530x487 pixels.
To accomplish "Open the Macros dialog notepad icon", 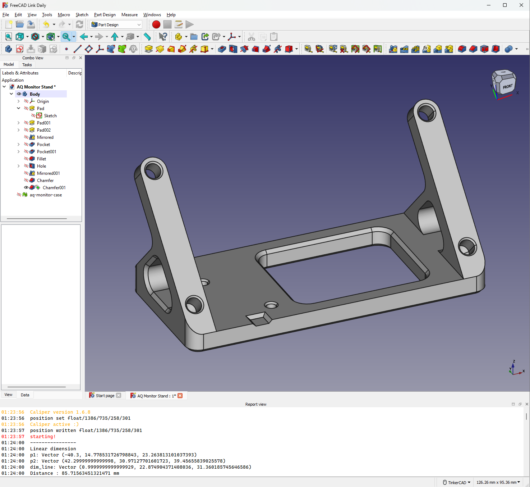I will point(179,24).
